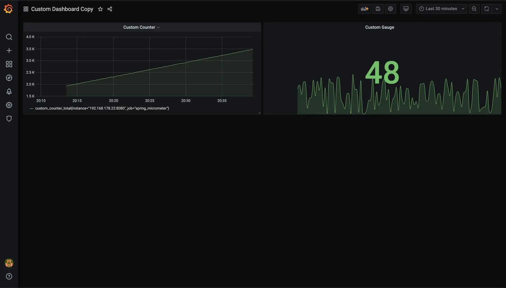Open the dashboard search

tap(9, 37)
